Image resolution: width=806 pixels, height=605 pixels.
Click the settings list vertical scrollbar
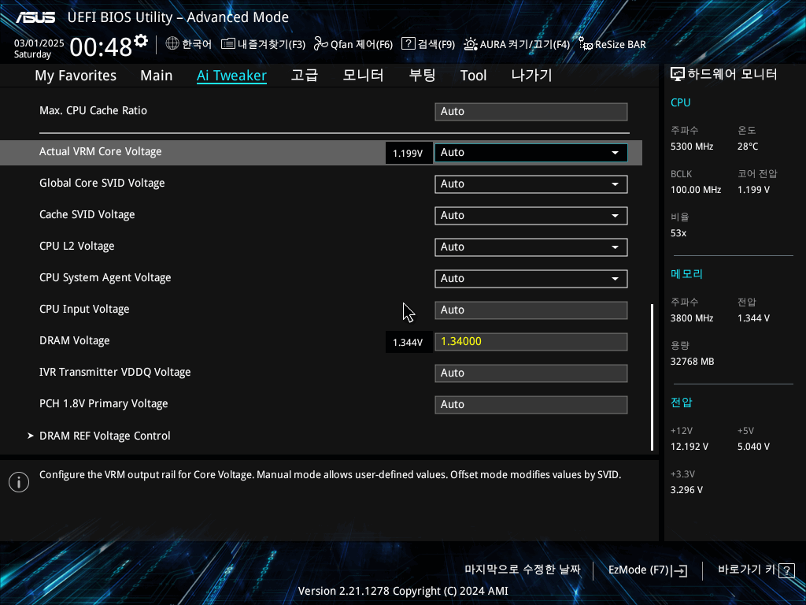click(652, 377)
